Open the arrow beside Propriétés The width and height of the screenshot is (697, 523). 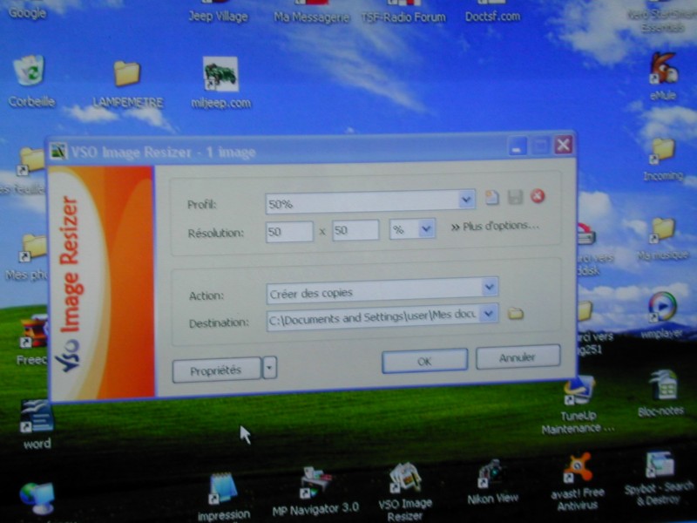(x=269, y=368)
